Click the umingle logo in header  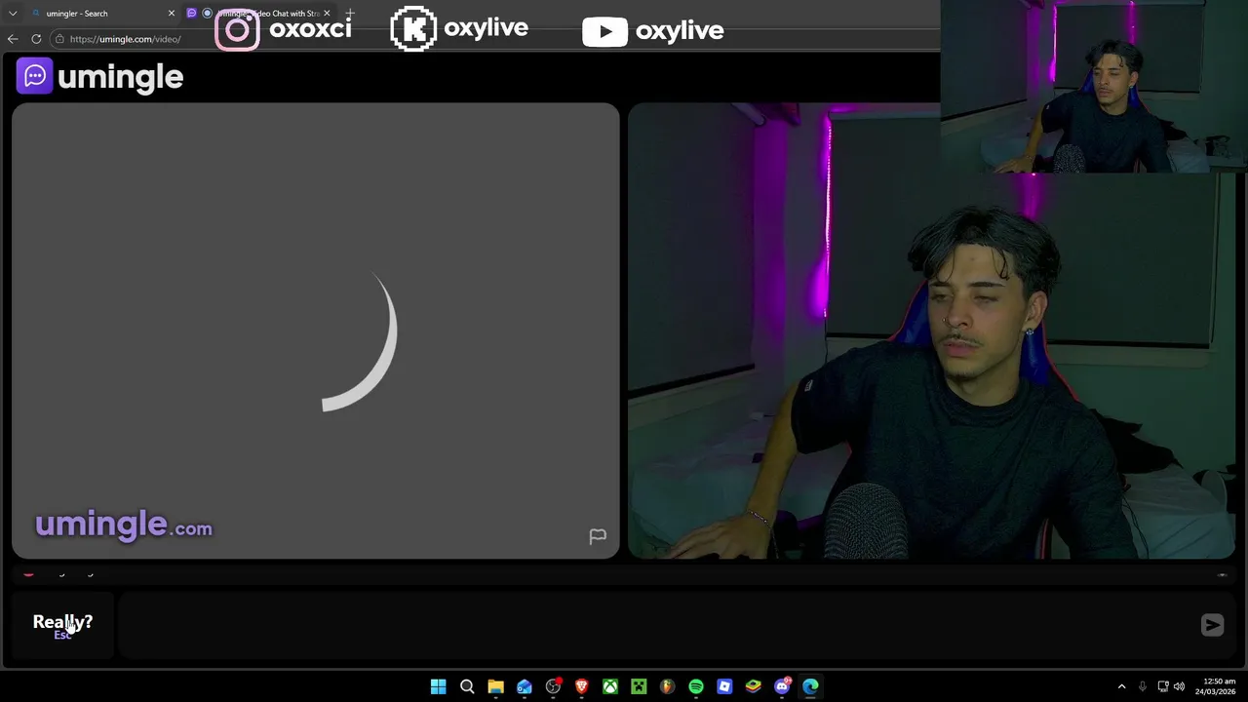pyautogui.click(x=99, y=76)
